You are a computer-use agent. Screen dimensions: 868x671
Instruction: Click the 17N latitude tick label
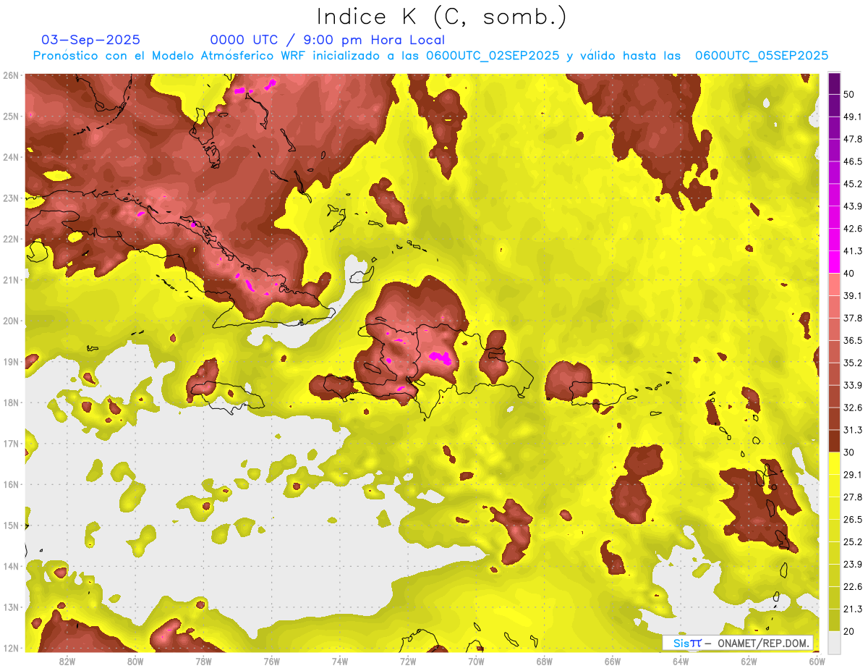point(10,443)
